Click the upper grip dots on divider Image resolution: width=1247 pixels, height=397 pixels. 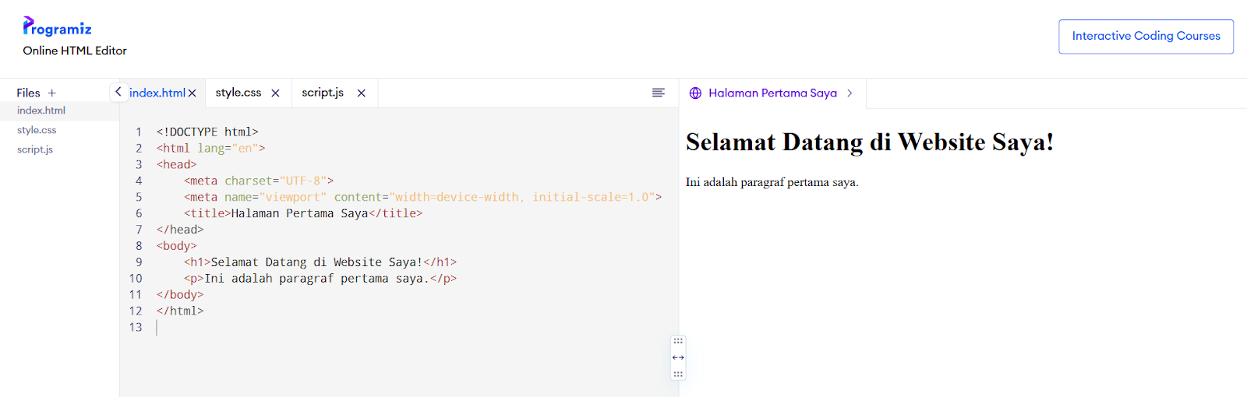tap(678, 341)
